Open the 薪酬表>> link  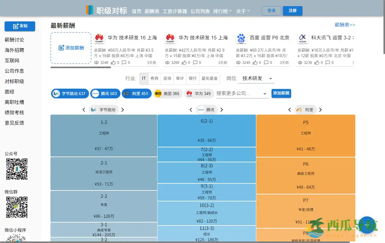[346, 24]
